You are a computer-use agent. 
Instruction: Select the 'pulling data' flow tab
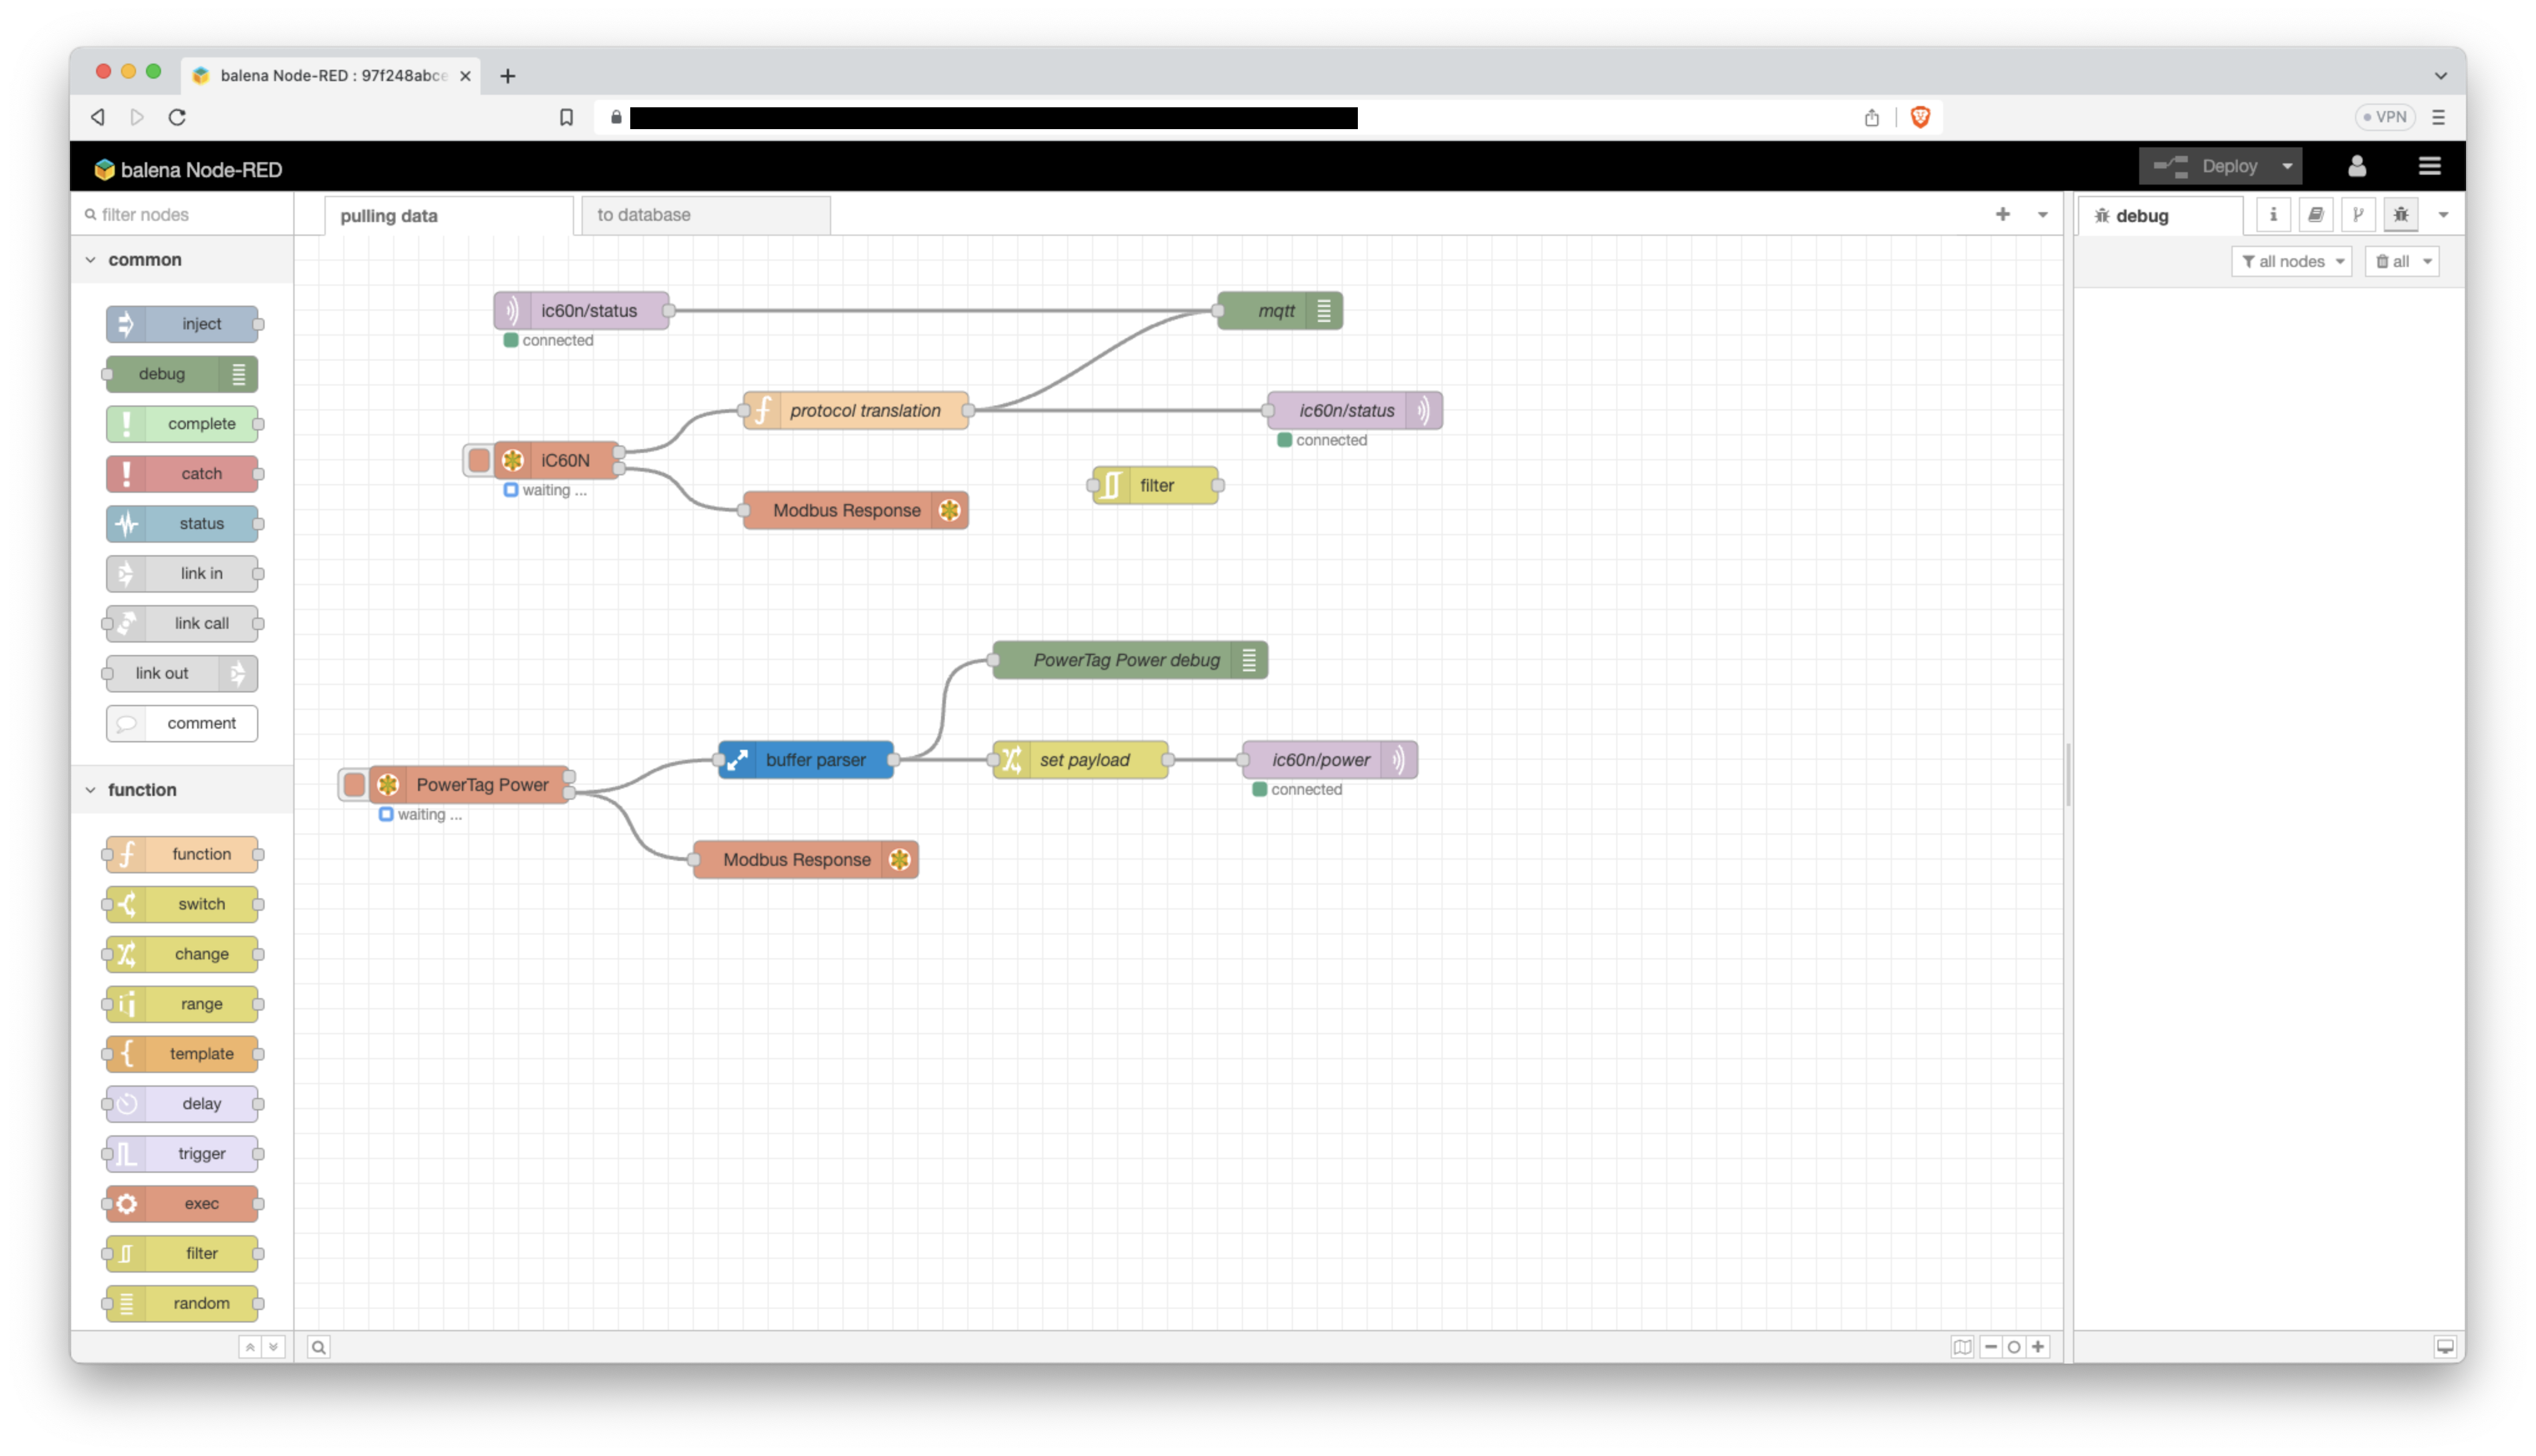click(x=389, y=215)
